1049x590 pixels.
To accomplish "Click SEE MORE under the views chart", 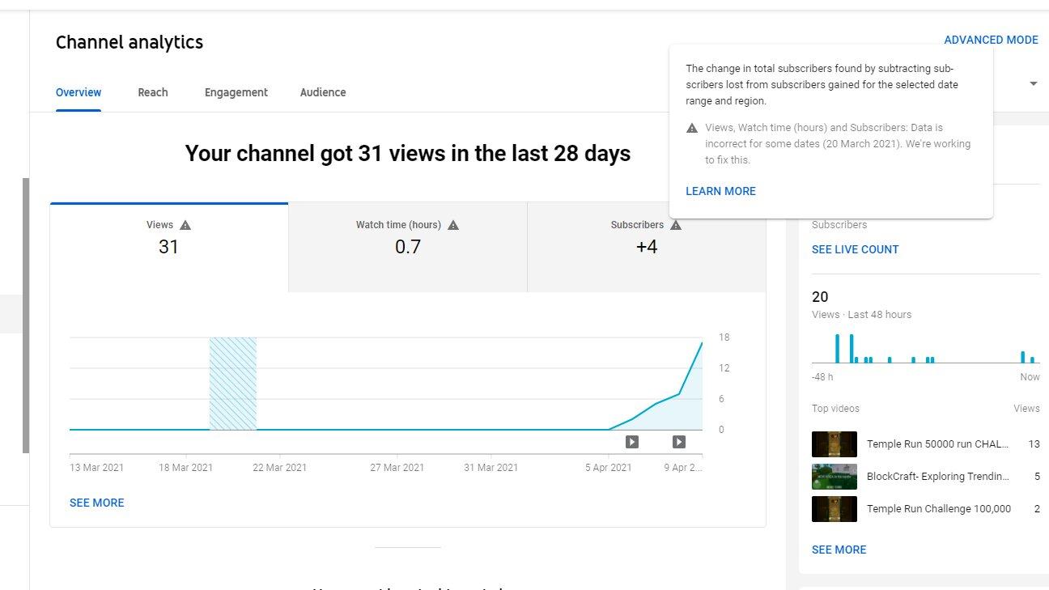I will tap(96, 503).
